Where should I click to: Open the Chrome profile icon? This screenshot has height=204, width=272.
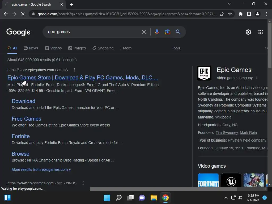[x=258, y=14]
